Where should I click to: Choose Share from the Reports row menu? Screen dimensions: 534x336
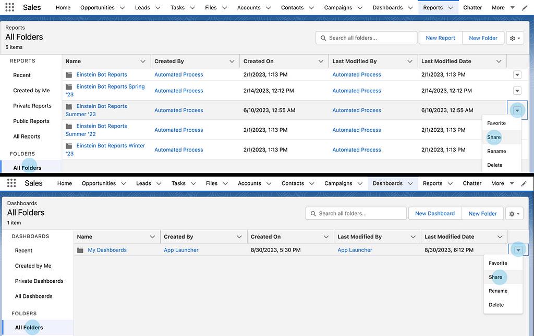pyautogui.click(x=494, y=138)
